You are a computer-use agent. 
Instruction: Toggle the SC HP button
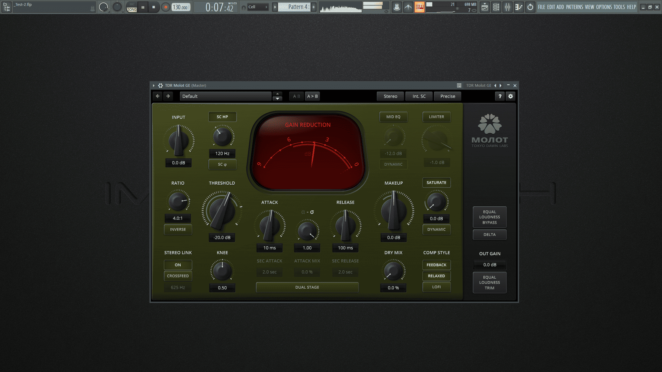point(222,117)
